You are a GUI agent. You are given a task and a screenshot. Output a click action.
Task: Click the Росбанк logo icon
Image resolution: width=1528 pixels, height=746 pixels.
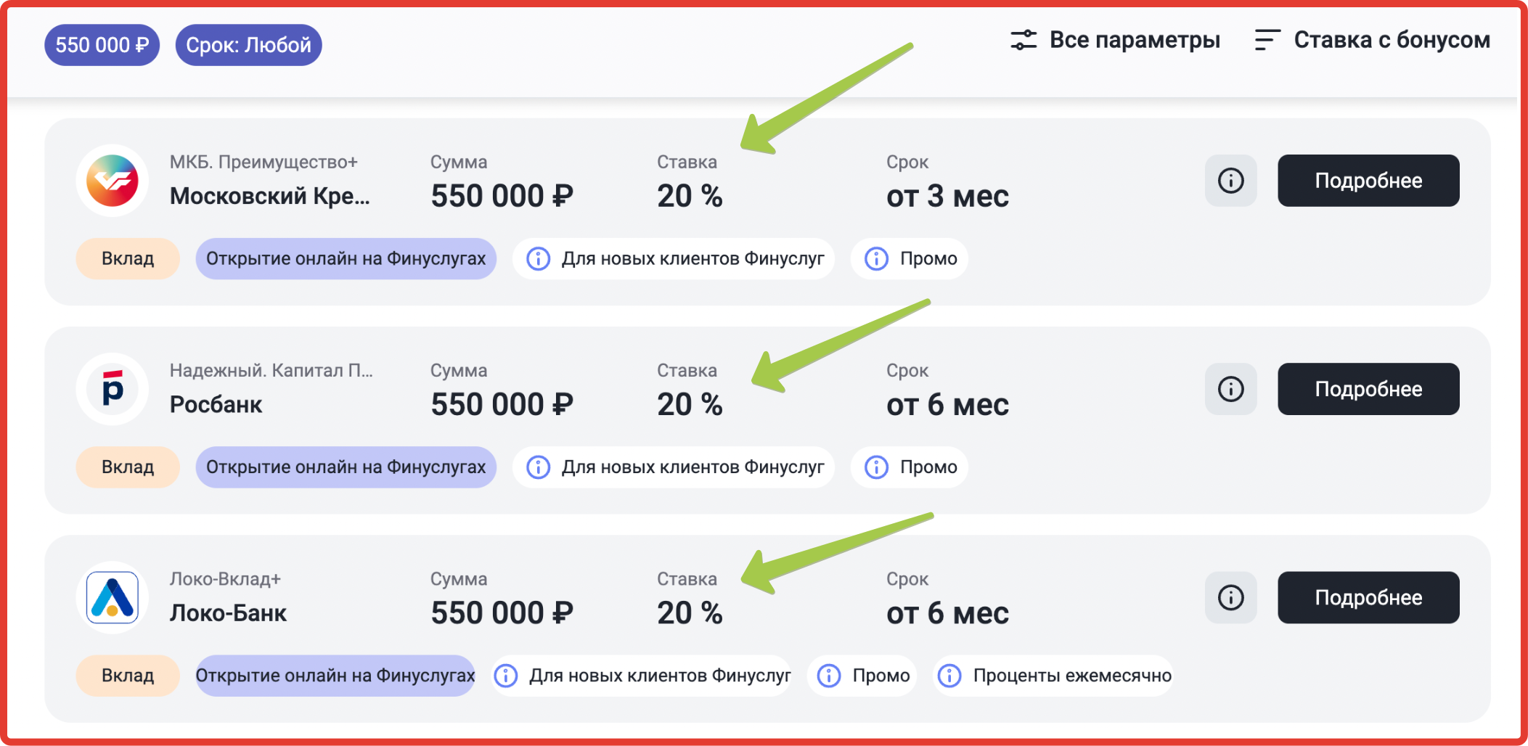tap(113, 390)
